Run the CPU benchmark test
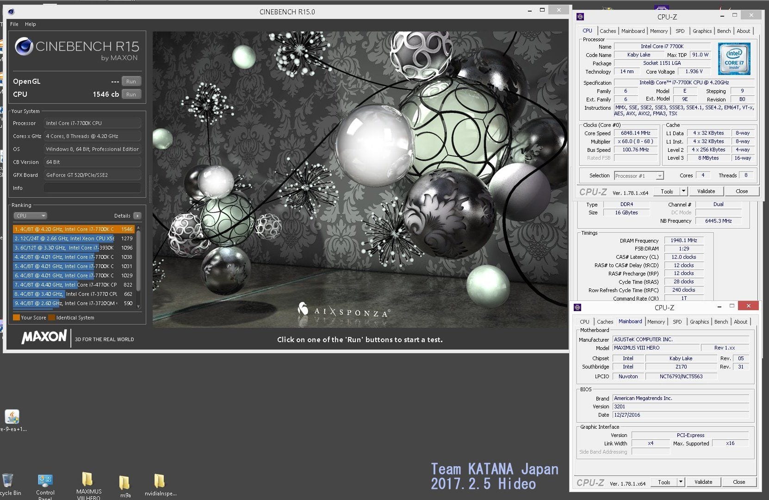This screenshot has width=769, height=500. [131, 94]
